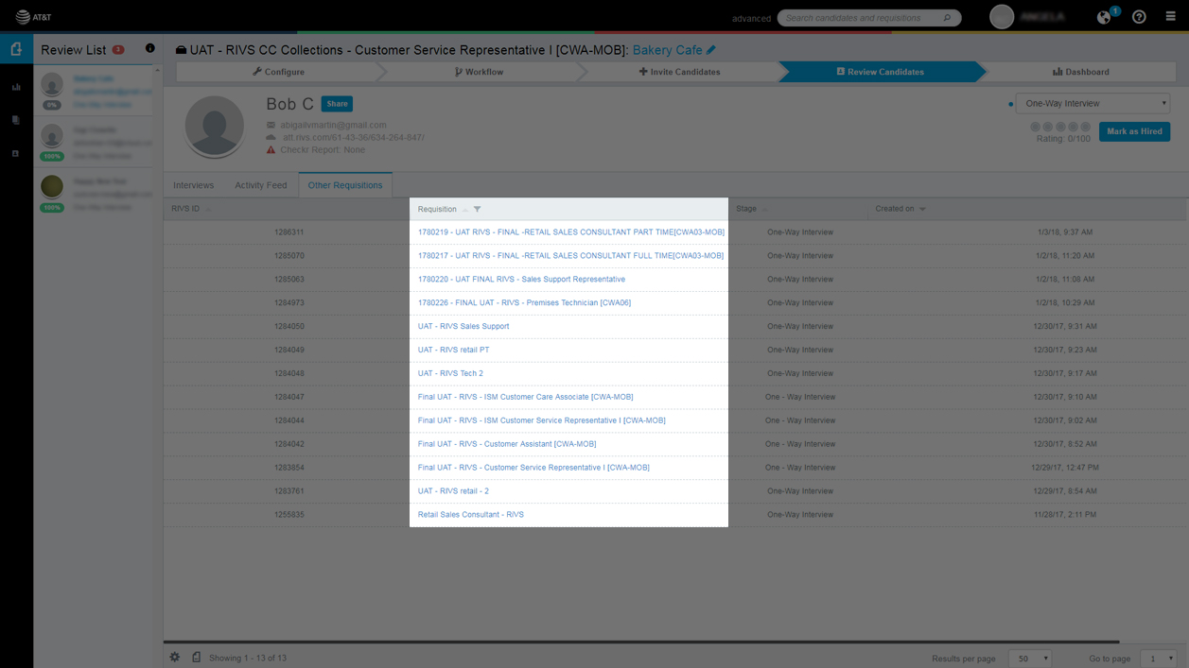Go to the Invite Candidates step
This screenshot has height=668, width=1189.
click(x=679, y=72)
